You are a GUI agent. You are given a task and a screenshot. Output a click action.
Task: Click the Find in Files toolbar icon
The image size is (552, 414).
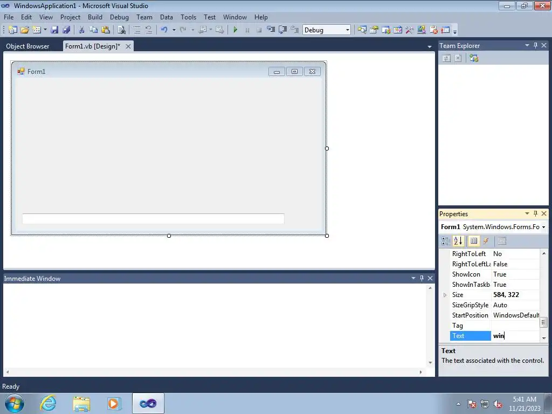[x=121, y=30]
